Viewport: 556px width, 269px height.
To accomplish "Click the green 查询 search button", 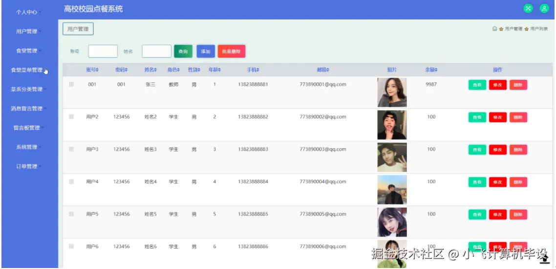I will (x=183, y=51).
